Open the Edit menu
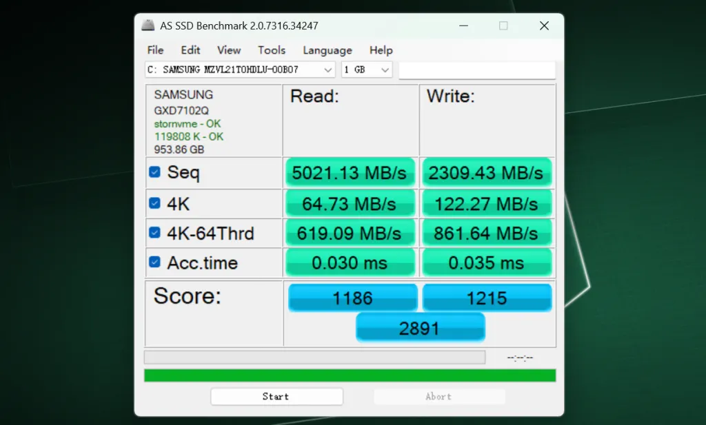This screenshot has height=425, width=706. coord(190,50)
